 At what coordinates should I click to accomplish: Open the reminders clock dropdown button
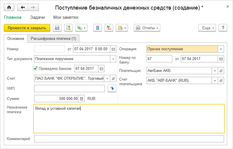(122, 28)
